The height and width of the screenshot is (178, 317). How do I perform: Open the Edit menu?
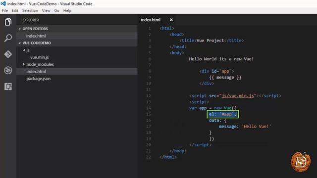click(15, 10)
